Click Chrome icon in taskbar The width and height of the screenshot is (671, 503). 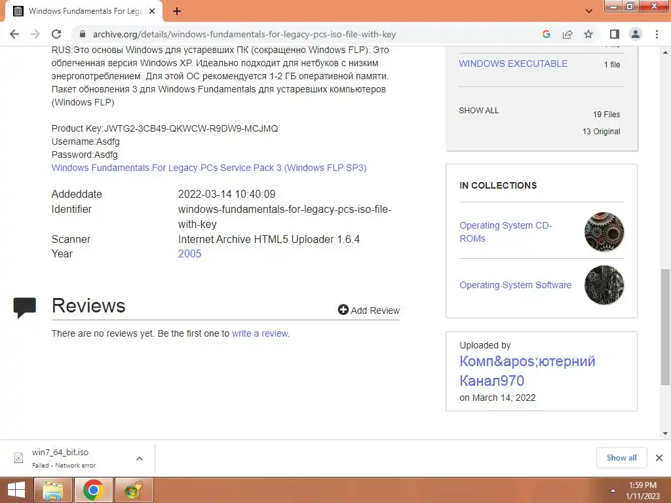[x=93, y=490]
